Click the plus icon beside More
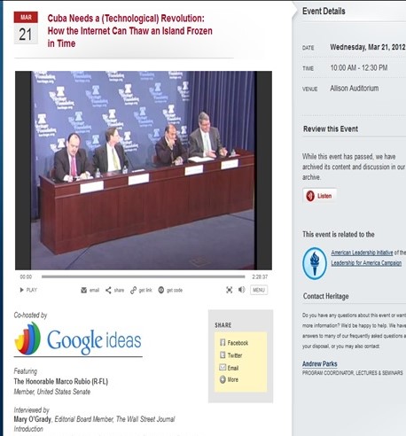The width and height of the screenshot is (406, 436). pyautogui.click(x=223, y=379)
